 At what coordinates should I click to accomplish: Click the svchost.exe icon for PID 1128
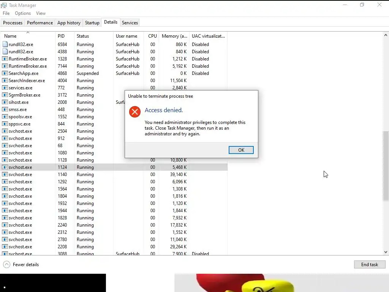click(5, 160)
